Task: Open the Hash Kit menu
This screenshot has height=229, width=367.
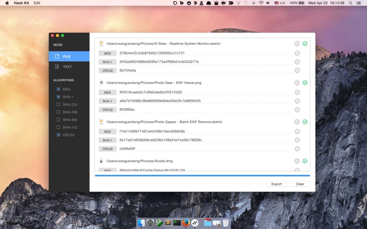Action: pyautogui.click(x=21, y=3)
